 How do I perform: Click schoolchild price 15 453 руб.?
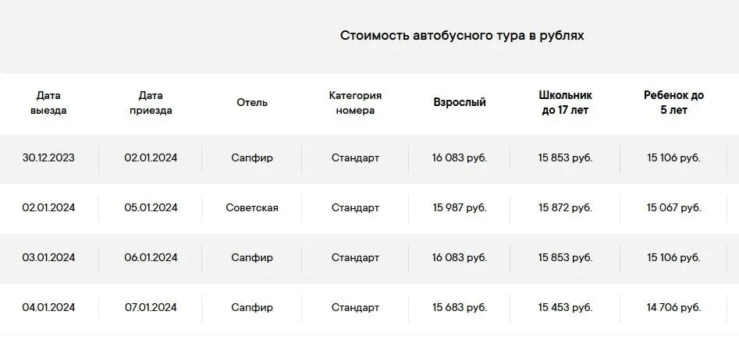click(566, 308)
